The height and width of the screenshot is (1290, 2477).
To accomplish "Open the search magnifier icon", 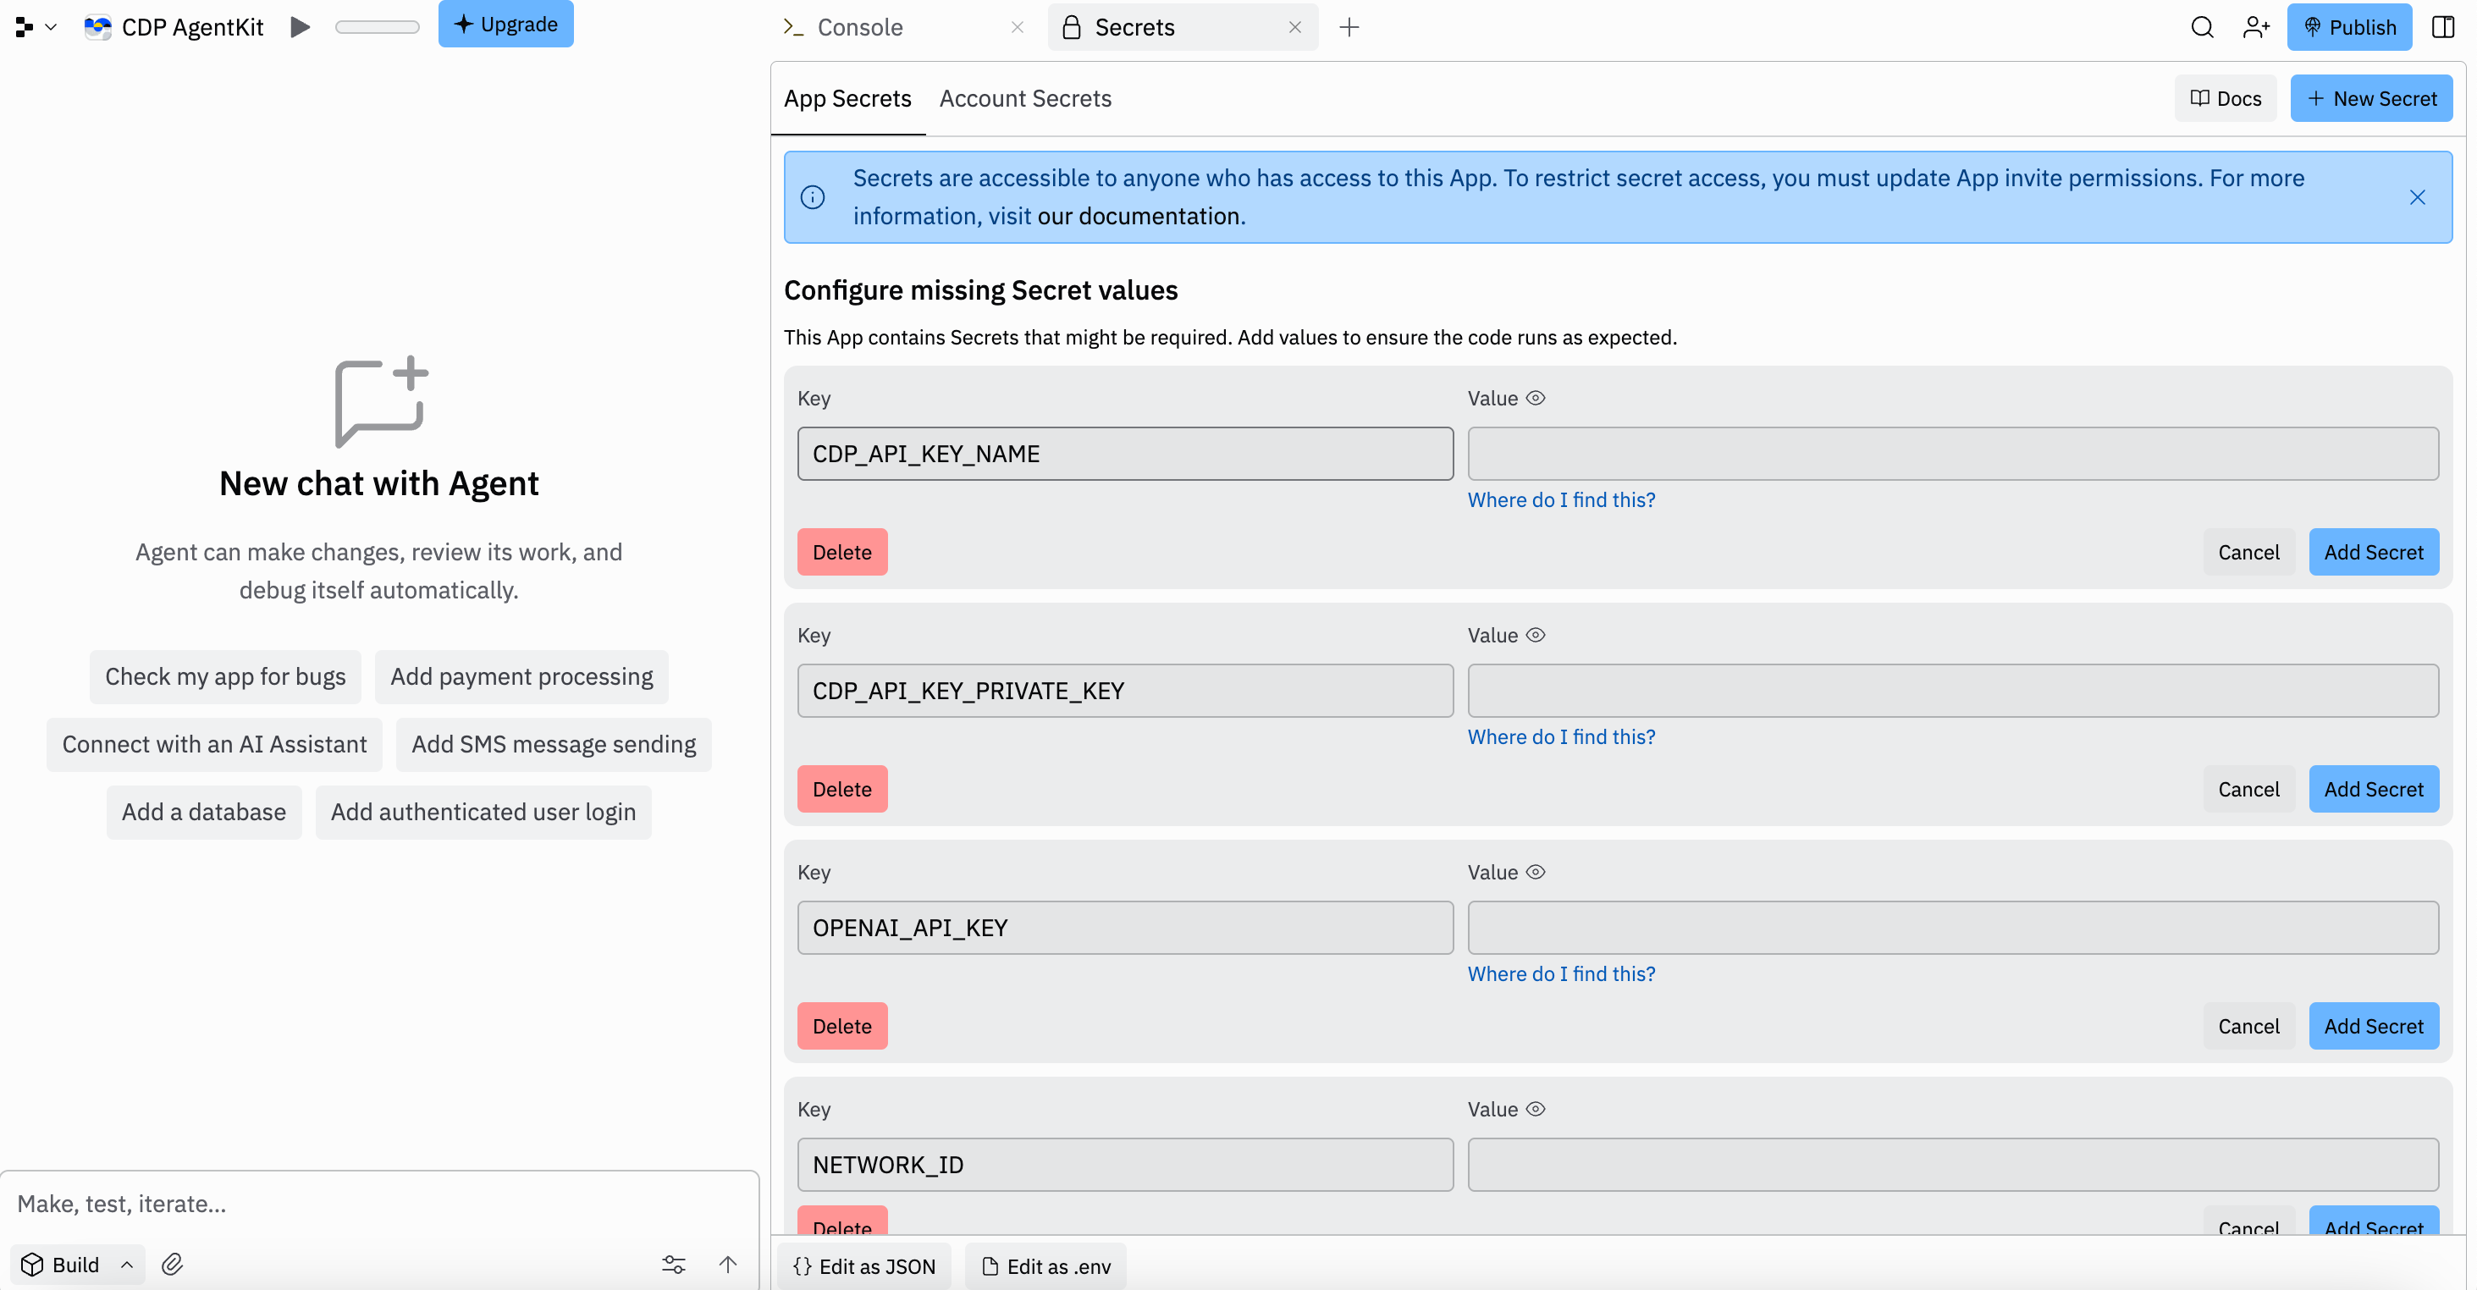I will (x=2202, y=27).
